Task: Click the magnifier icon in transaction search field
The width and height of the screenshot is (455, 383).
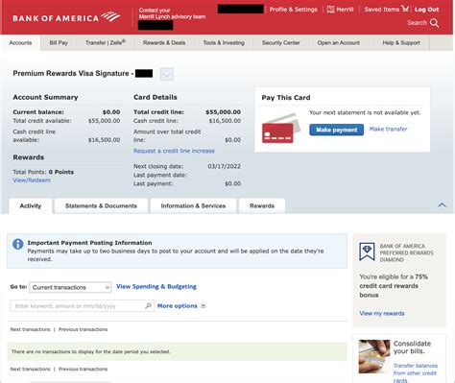Action: [x=148, y=305]
